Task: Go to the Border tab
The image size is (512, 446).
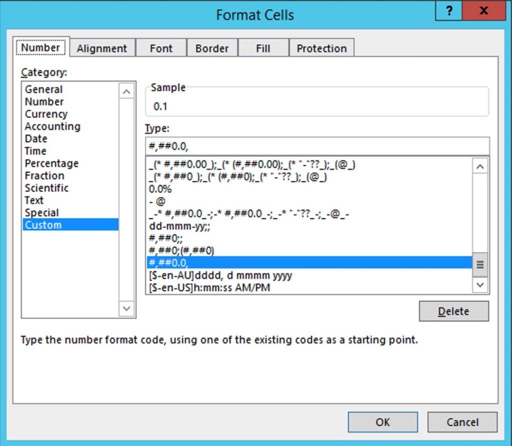Action: pyautogui.click(x=212, y=49)
